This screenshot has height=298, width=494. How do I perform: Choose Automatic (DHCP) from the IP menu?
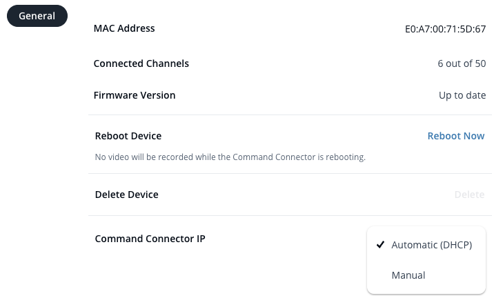tap(431, 245)
